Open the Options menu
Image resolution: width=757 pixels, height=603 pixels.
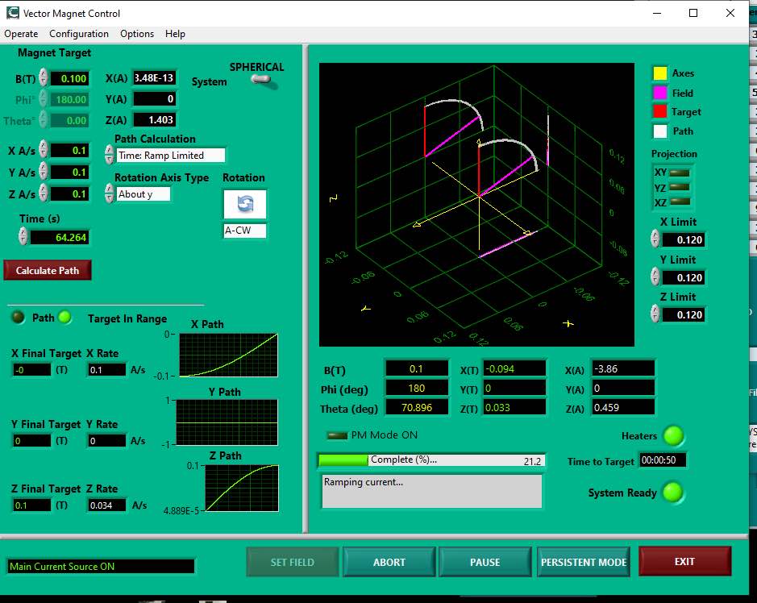click(x=137, y=34)
